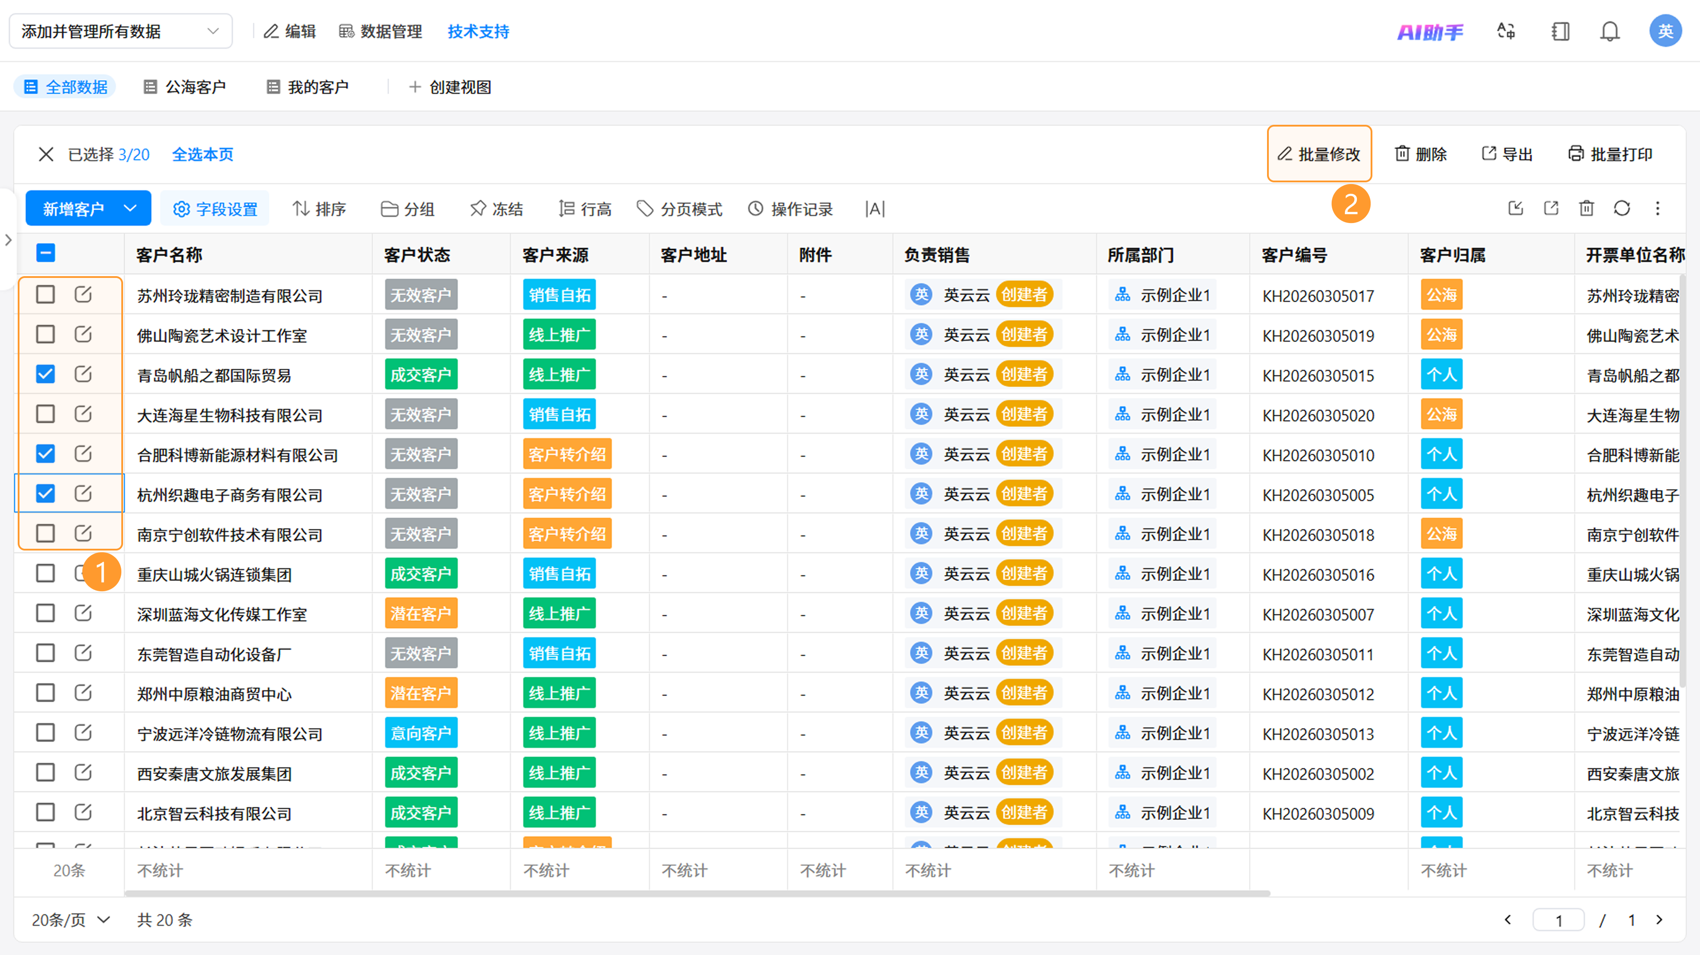Image resolution: width=1700 pixels, height=955 pixels.
Task: Edit row 苏州玲珑精密制造有限公司 via pencil icon
Action: 83,294
